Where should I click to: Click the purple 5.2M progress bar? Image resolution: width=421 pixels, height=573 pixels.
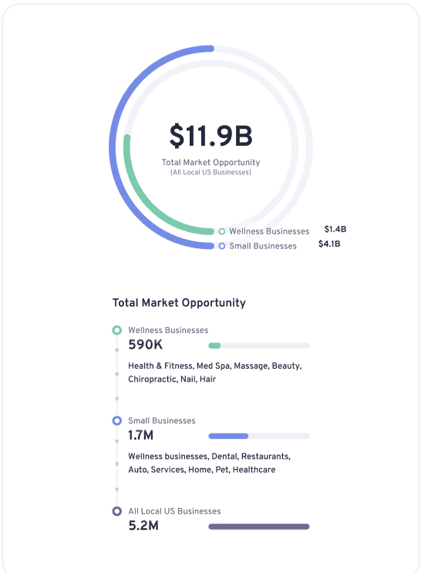coord(259,527)
